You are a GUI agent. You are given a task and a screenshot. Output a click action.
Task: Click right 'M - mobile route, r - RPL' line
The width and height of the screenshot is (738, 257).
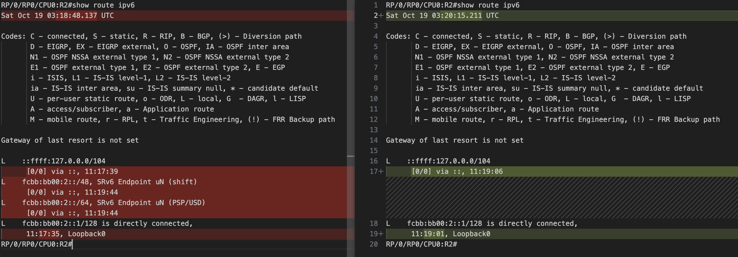(x=568, y=120)
